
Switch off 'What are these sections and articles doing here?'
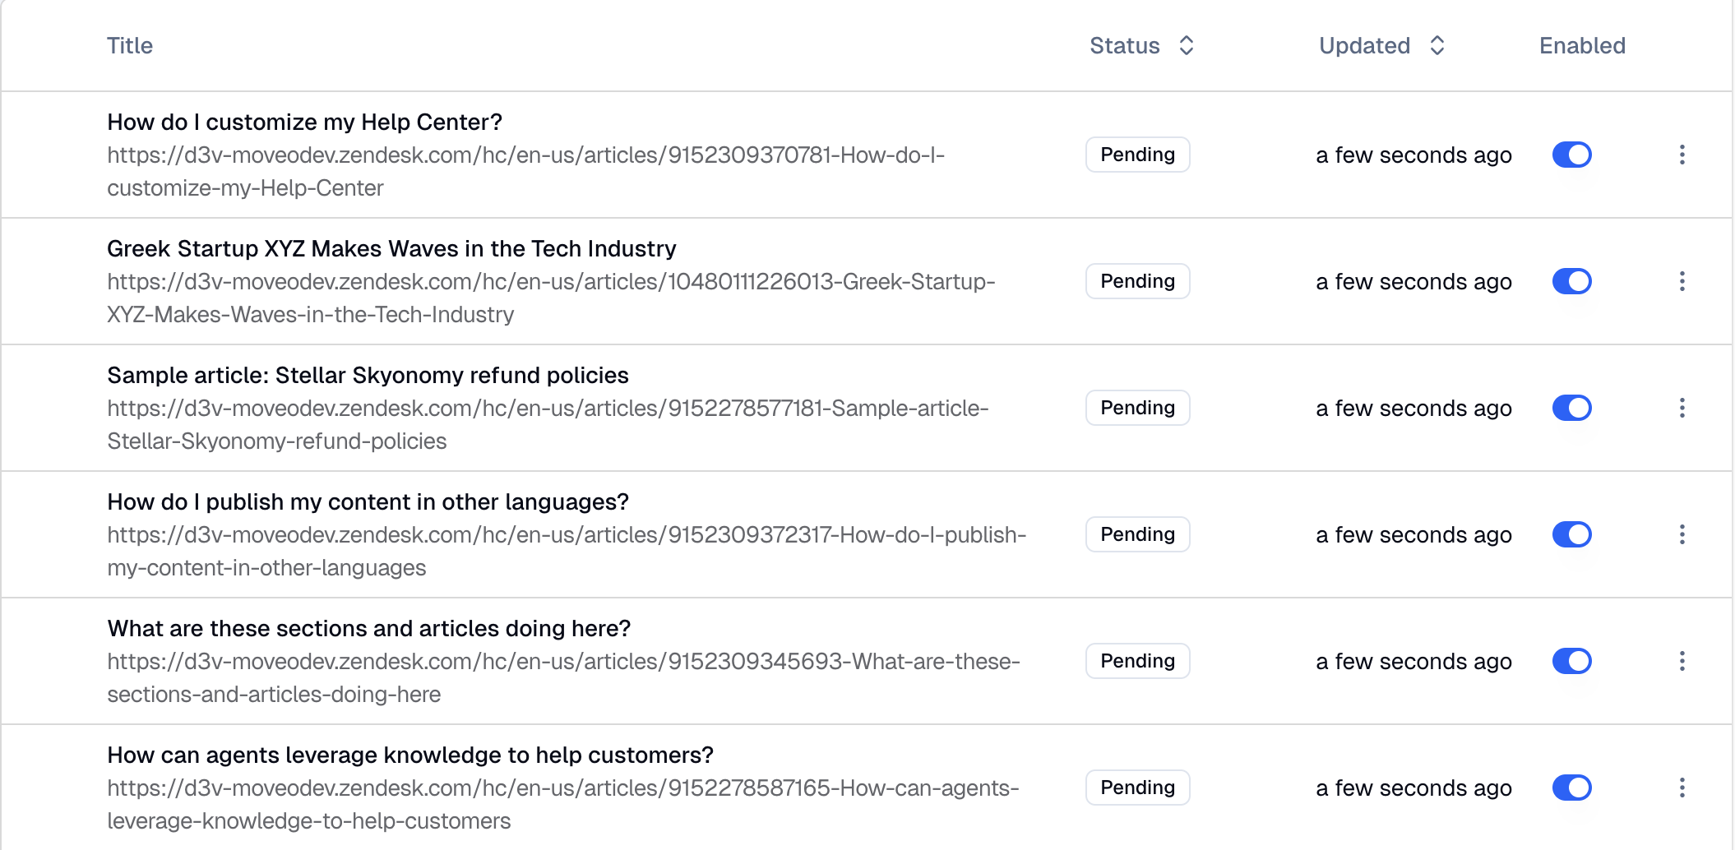point(1572,661)
